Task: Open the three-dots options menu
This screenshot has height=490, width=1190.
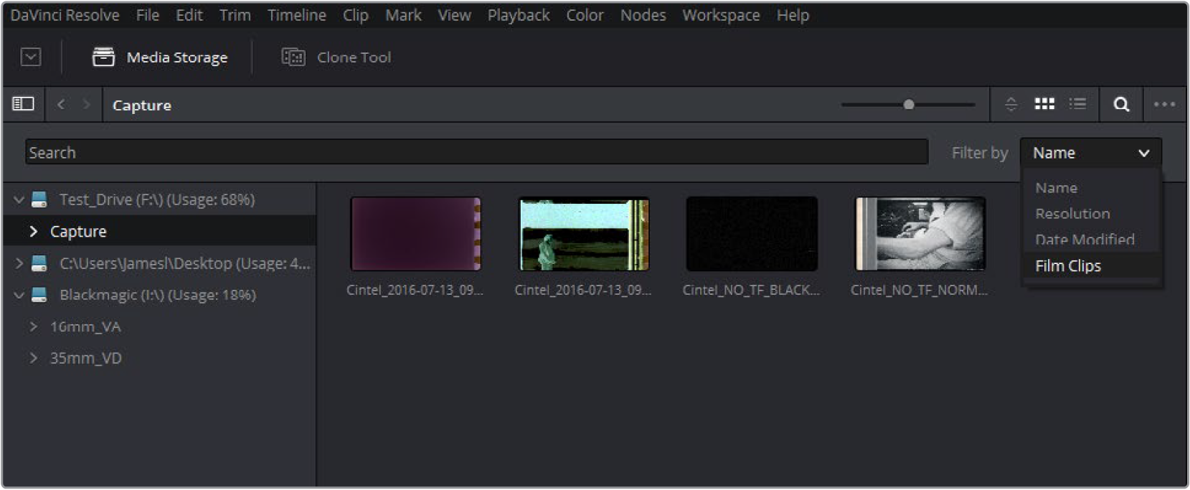Action: 1164,105
